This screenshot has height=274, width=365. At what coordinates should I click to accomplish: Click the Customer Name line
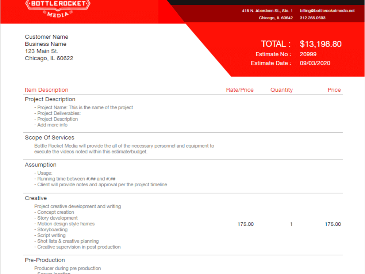(47, 37)
